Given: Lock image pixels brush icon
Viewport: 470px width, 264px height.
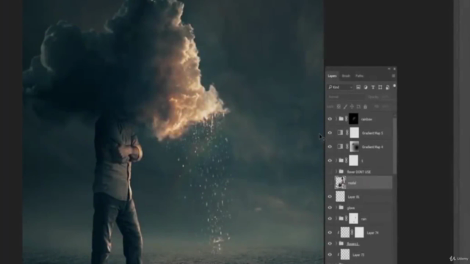Looking at the screenshot, I should [x=345, y=106].
